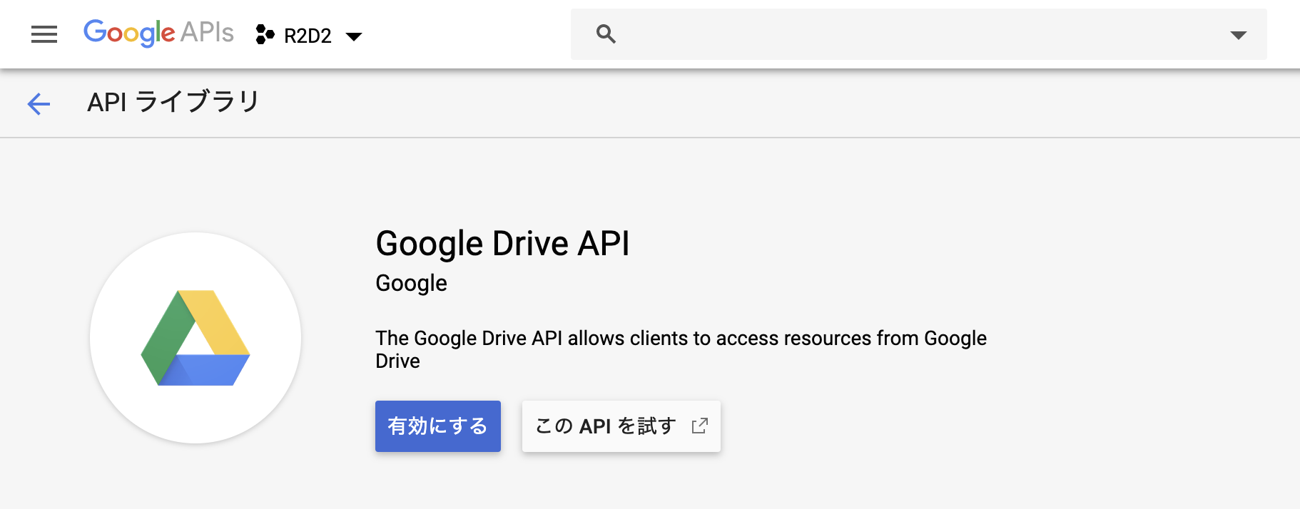Go back with the blue arrow
1300x509 pixels.
click(39, 104)
